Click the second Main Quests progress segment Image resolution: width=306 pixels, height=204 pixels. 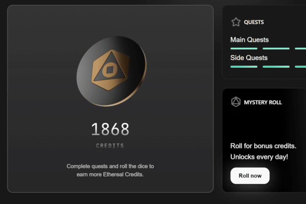click(x=276, y=49)
